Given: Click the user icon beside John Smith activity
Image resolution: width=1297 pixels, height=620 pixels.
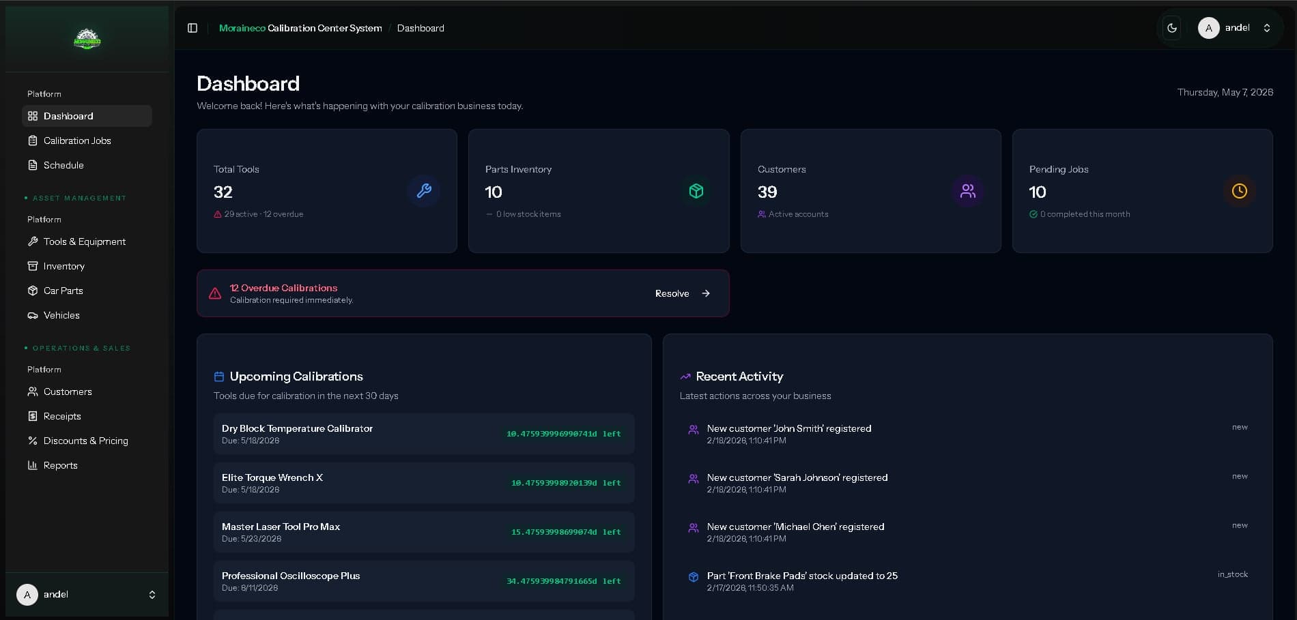Looking at the screenshot, I should [693, 430].
